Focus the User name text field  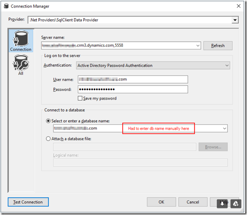point(133,80)
